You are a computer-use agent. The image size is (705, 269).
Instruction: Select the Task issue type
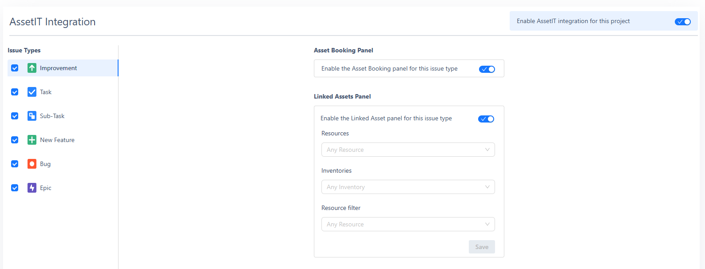pyautogui.click(x=46, y=92)
